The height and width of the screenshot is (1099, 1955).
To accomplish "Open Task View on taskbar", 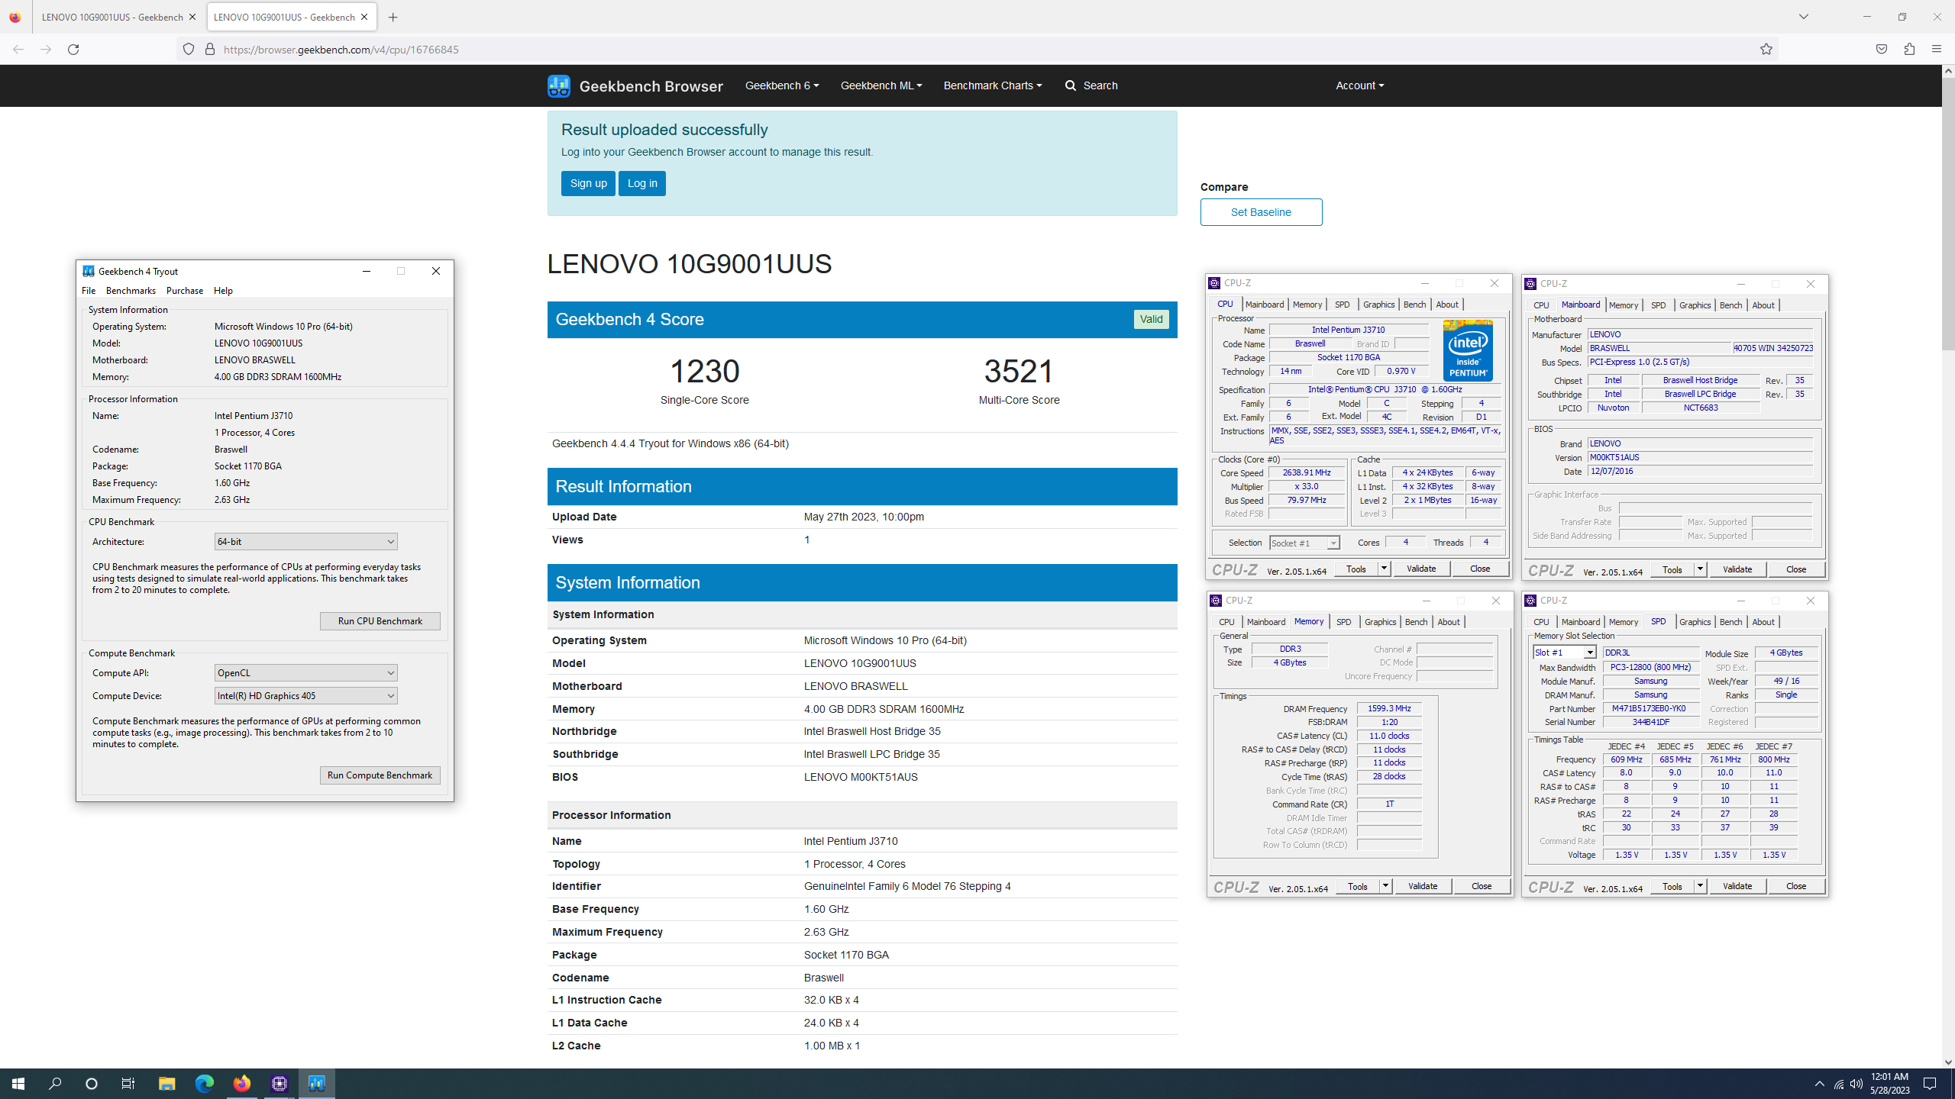I will (128, 1084).
